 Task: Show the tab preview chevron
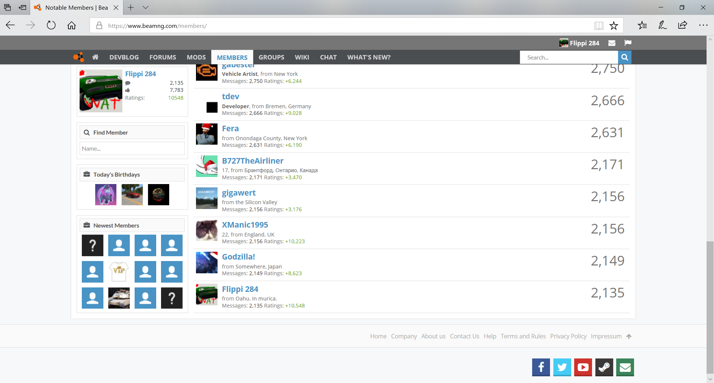(x=145, y=7)
